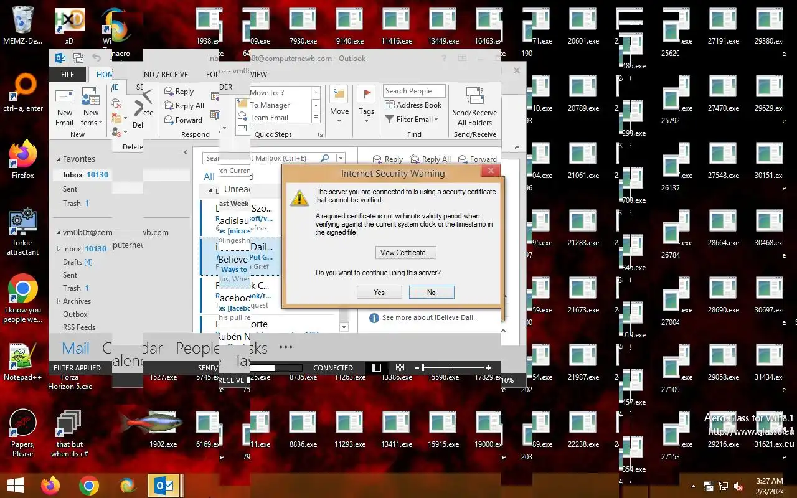Select the 7930.exe desktop file
797x498 pixels.
click(x=303, y=26)
